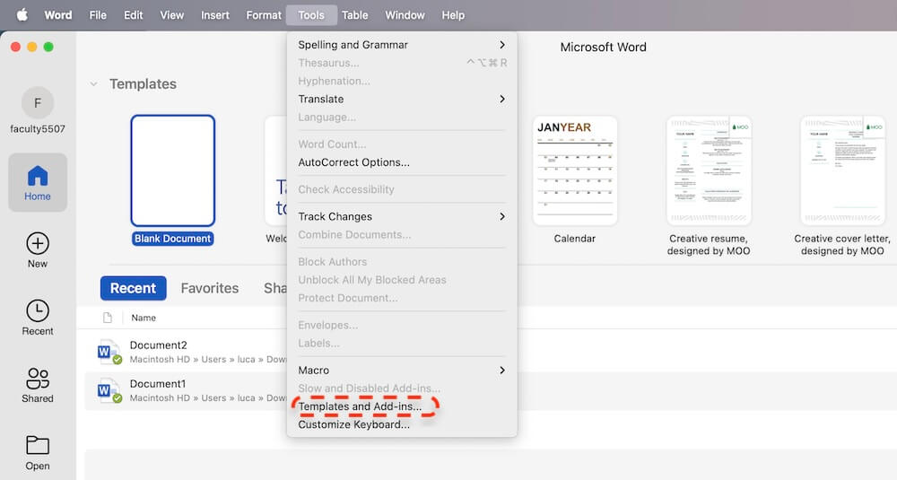This screenshot has height=480, width=897.
Task: Open the Insert menu
Action: tap(215, 15)
